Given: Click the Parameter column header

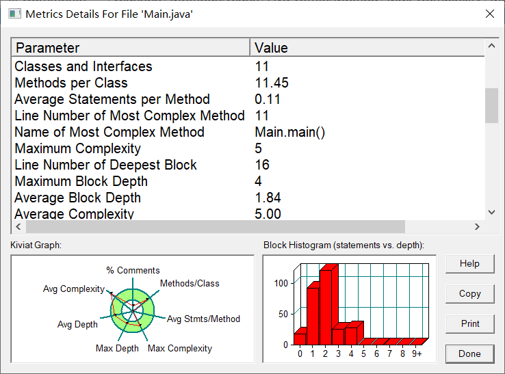Looking at the screenshot, I should [131, 48].
